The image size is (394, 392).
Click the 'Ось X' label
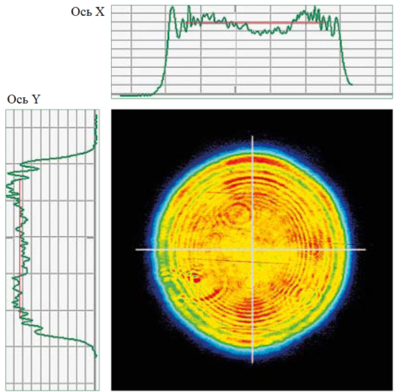point(88,12)
